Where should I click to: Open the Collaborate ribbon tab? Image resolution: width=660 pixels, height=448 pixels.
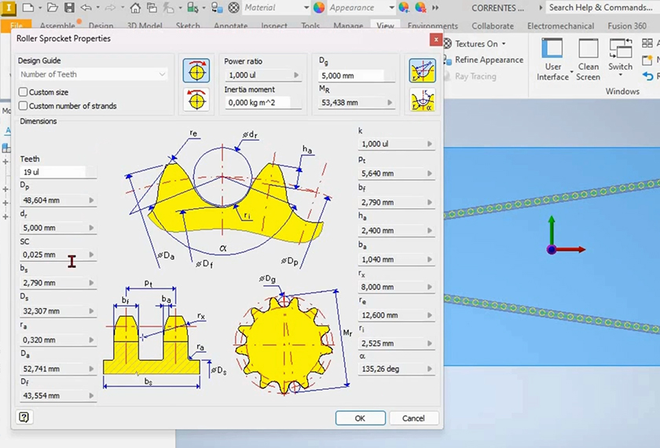click(493, 26)
